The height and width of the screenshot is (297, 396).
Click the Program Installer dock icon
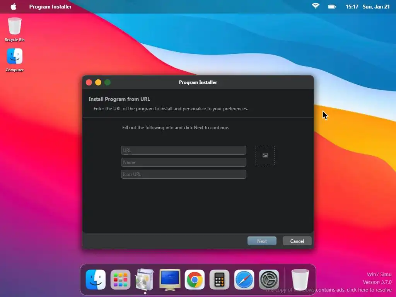point(145,280)
